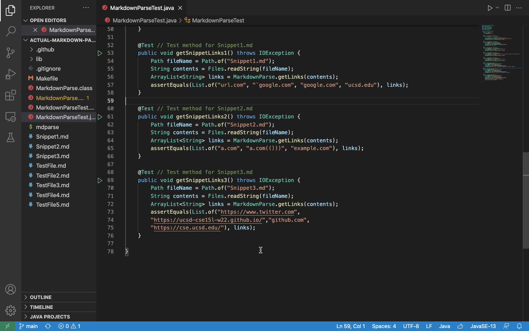Close the MarkdownParseTest.java tab
This screenshot has height=331, width=529.
[180, 8]
